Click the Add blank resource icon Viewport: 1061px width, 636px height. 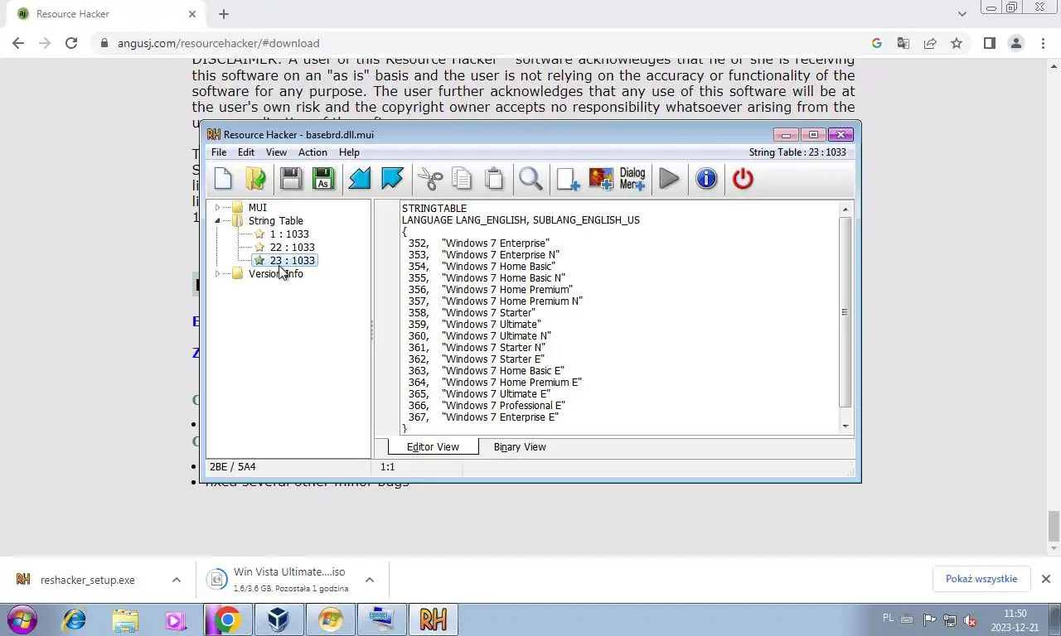(568, 179)
